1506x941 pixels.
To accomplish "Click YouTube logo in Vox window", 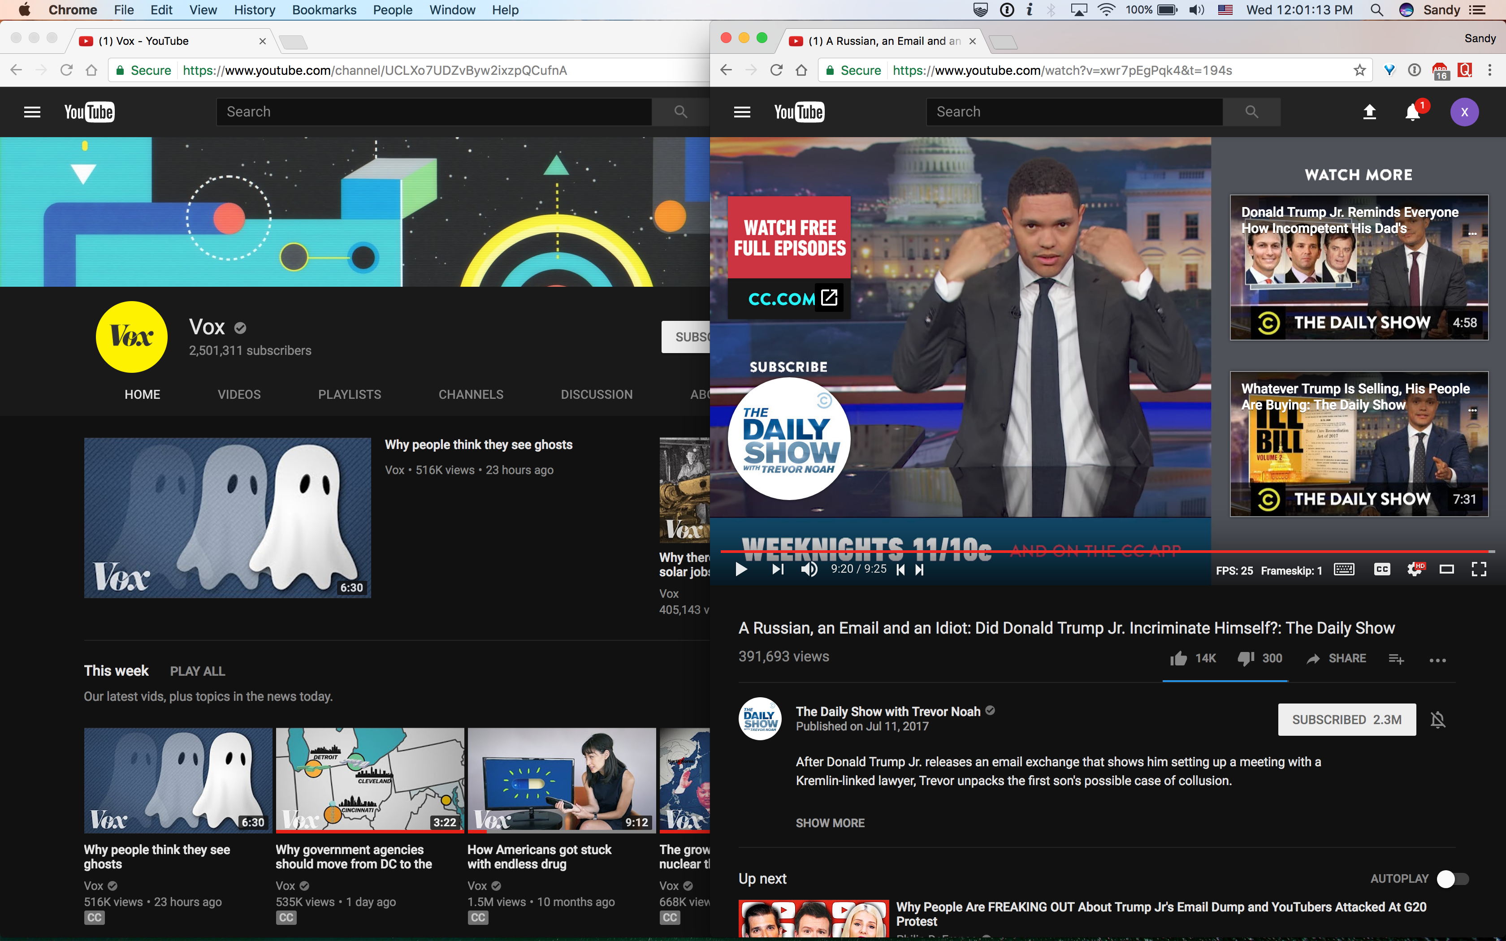I will [x=90, y=112].
